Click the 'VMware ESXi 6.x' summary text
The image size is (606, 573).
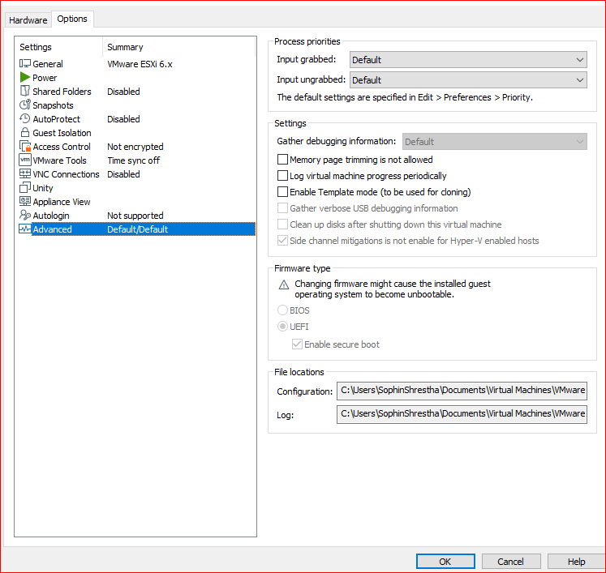140,64
